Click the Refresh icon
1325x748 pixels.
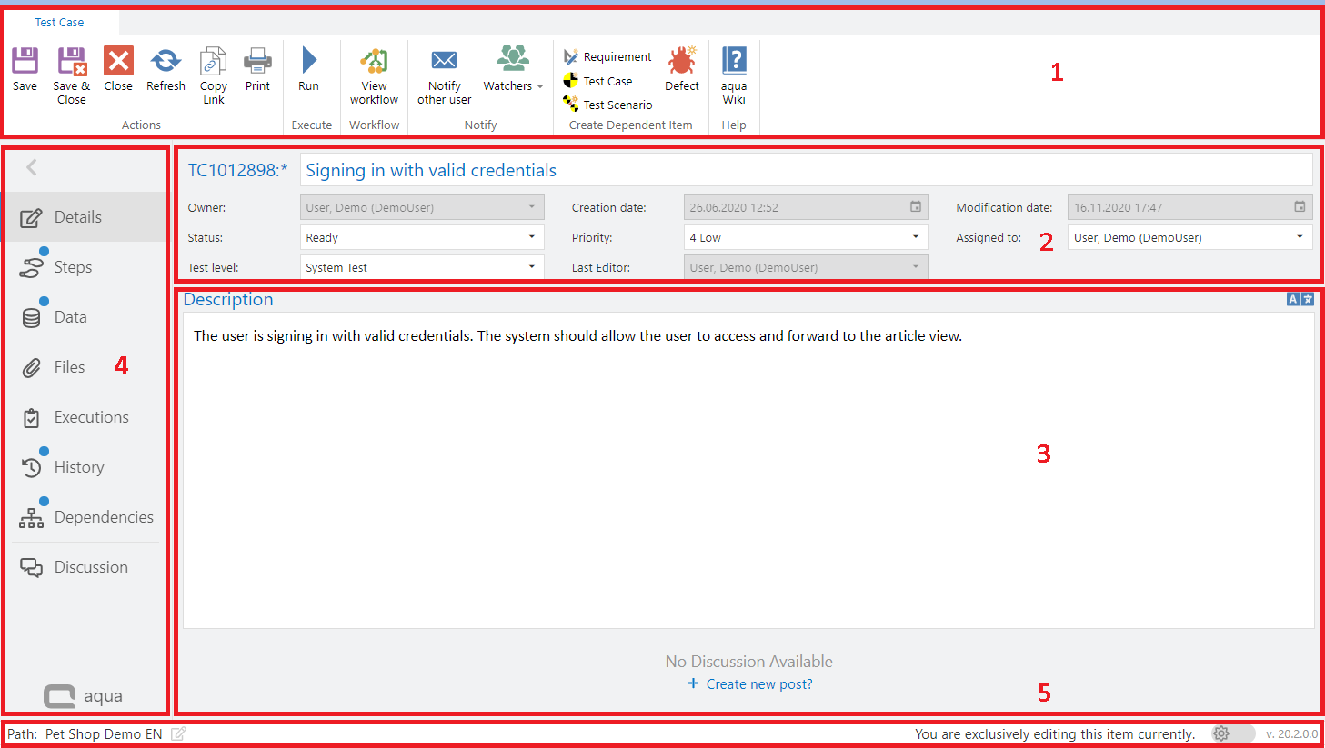(166, 62)
